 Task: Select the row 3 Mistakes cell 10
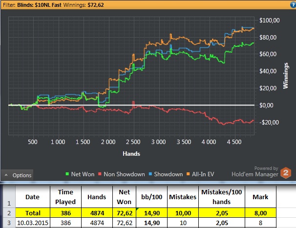tap(183, 223)
